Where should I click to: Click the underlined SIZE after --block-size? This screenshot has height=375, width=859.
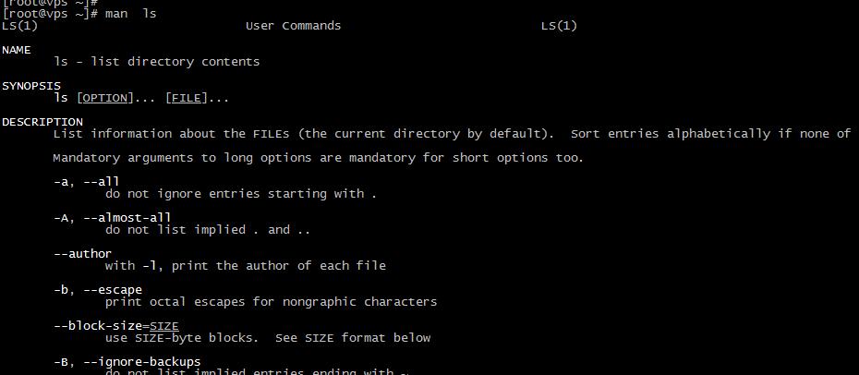(163, 325)
